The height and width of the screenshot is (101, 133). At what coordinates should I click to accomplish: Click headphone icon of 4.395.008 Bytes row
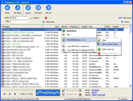pyautogui.click(x=3, y=58)
